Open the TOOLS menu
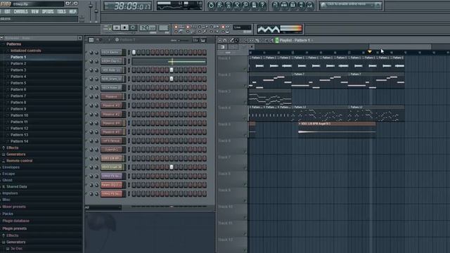 coord(61,12)
